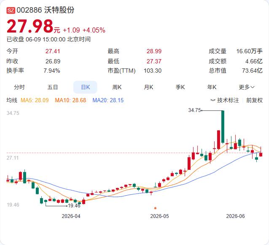The height and width of the screenshot is (245, 269).
Task: Toggle the 前复权 price adjustment option
Action: (x=254, y=100)
